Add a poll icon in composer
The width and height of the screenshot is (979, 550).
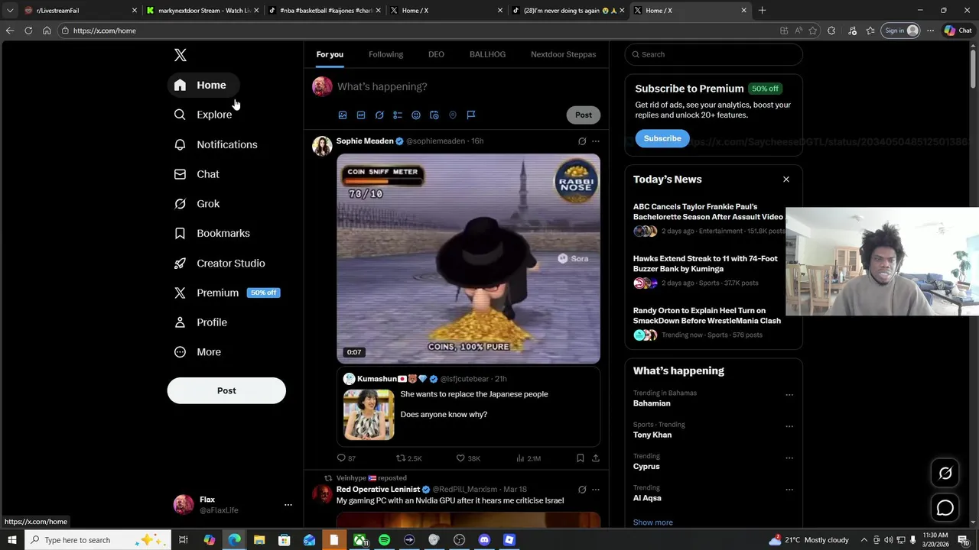point(398,115)
